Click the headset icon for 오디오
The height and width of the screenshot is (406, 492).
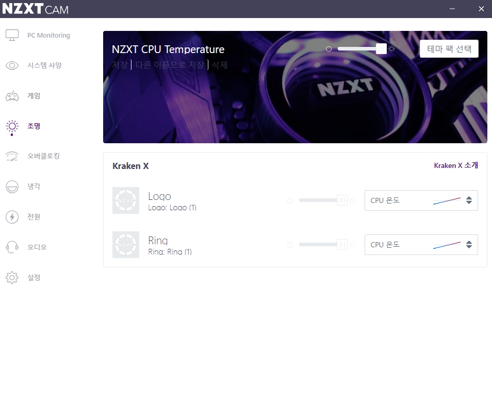12,247
